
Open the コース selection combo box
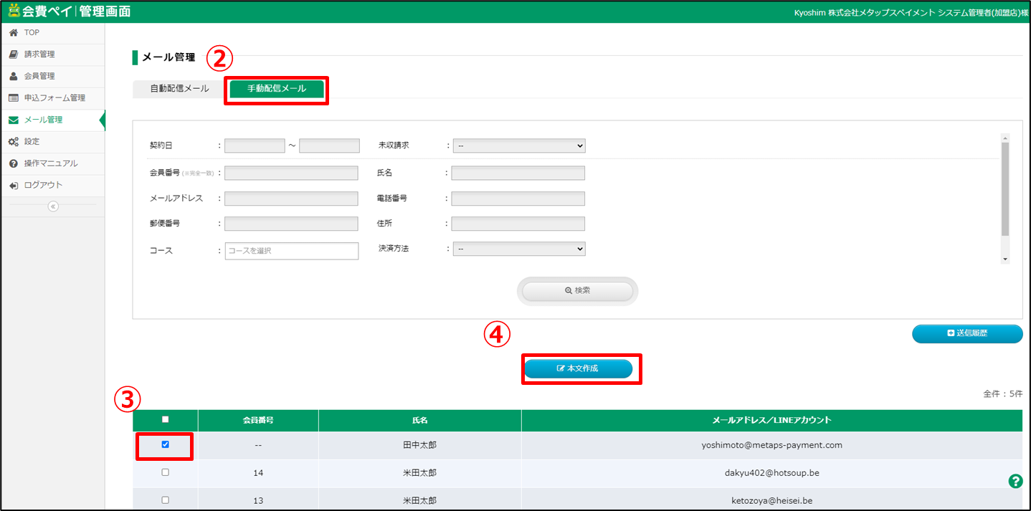[291, 251]
